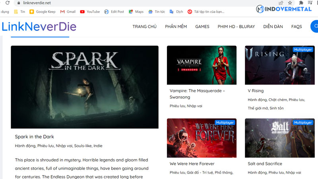The image size is (318, 179).
Task: Open the Spark in the Dark banner image
Action: [84, 87]
